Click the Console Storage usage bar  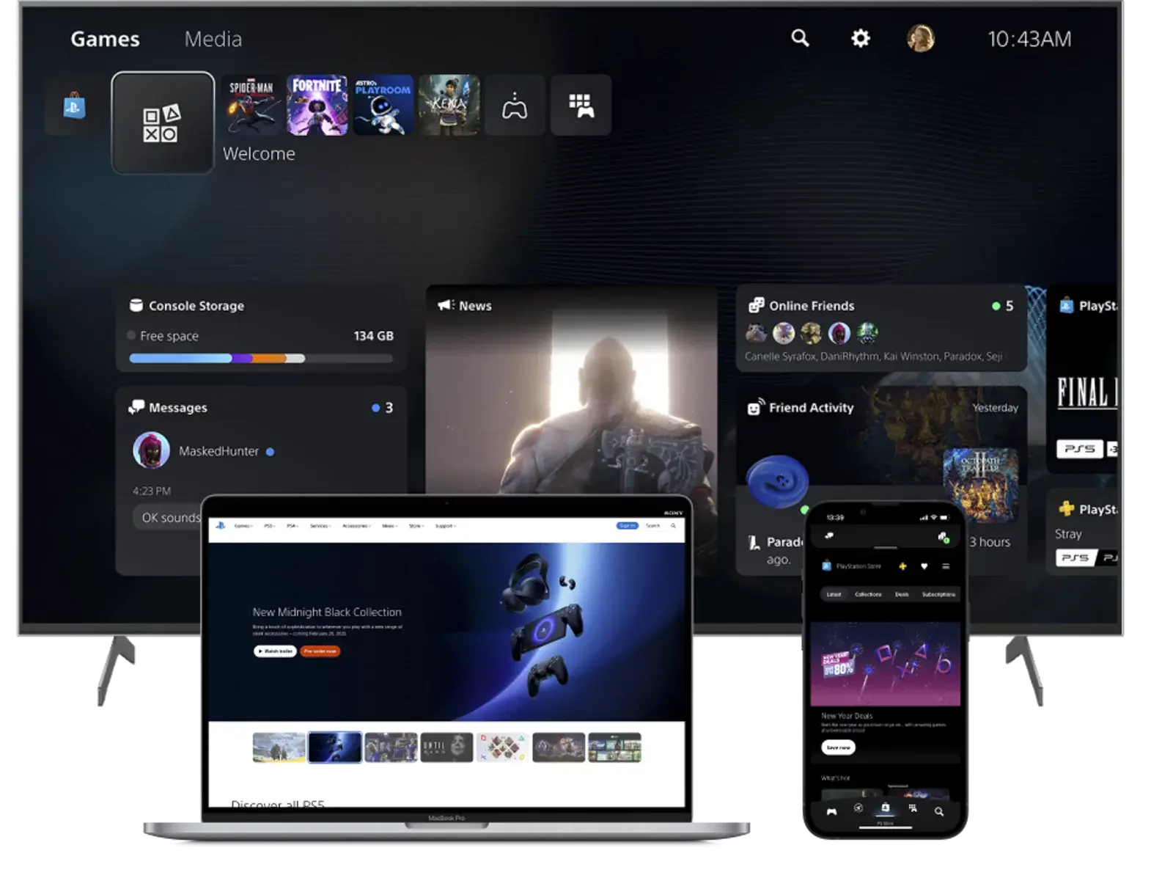(x=260, y=359)
